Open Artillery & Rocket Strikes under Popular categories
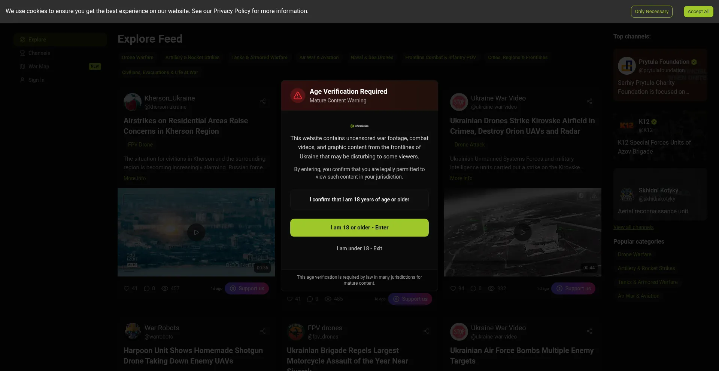Viewport: 719px width, 371px height. (x=646, y=268)
